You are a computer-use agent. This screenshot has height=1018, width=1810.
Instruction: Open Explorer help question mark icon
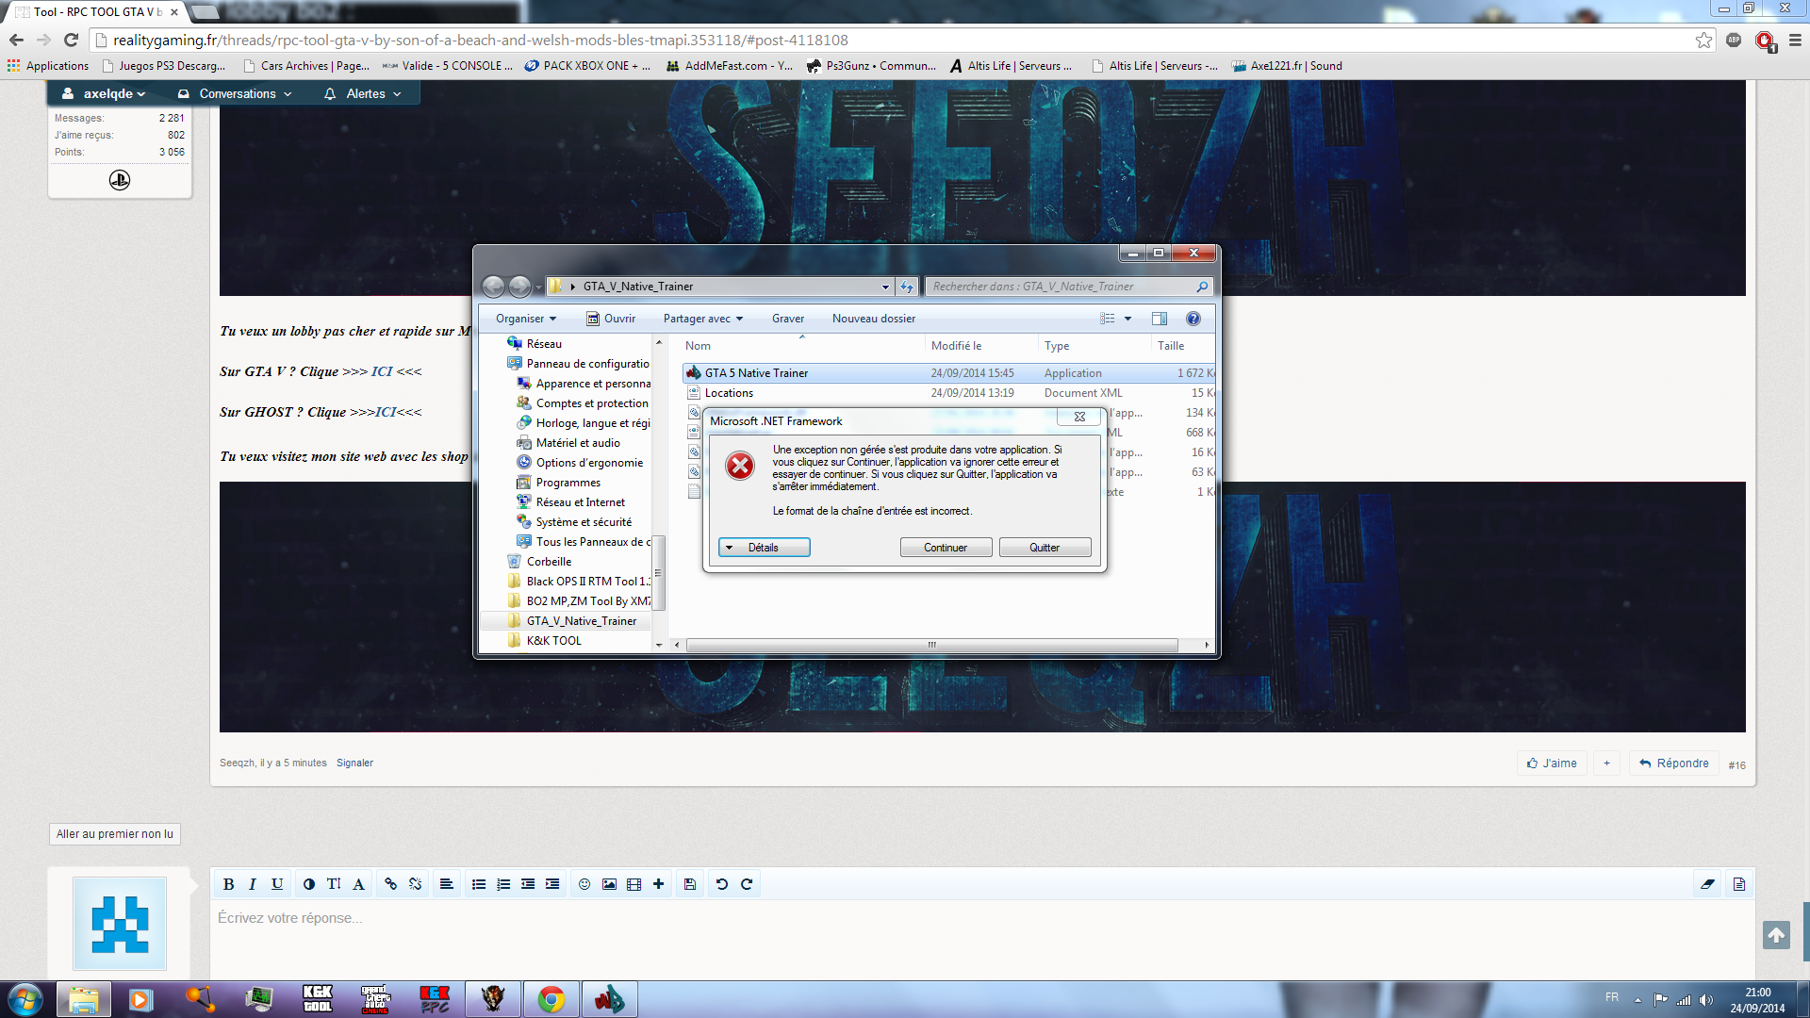pos(1193,319)
